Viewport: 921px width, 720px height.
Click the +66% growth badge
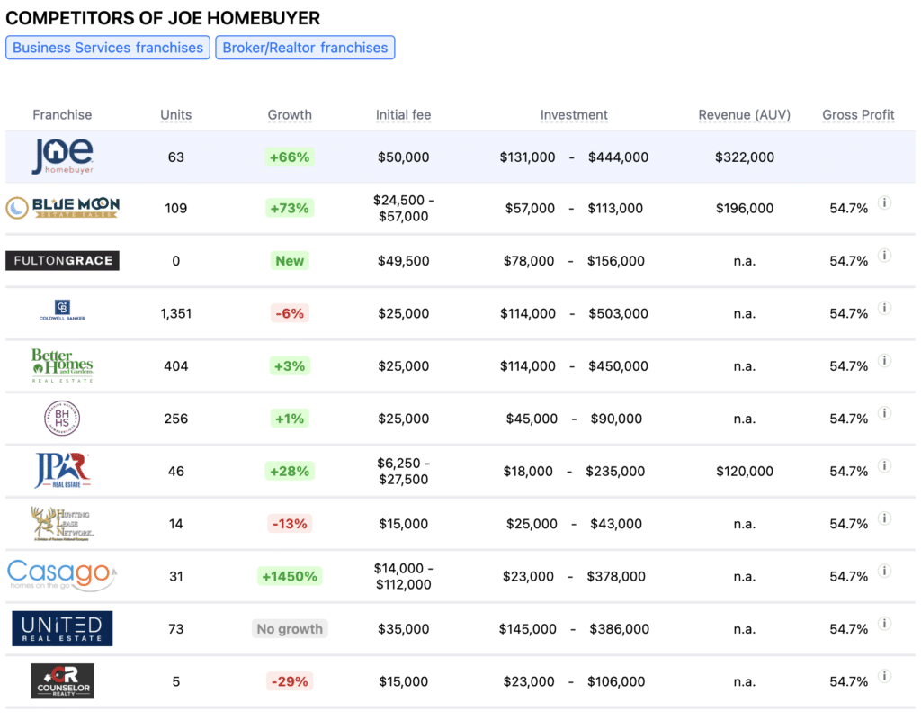point(290,157)
